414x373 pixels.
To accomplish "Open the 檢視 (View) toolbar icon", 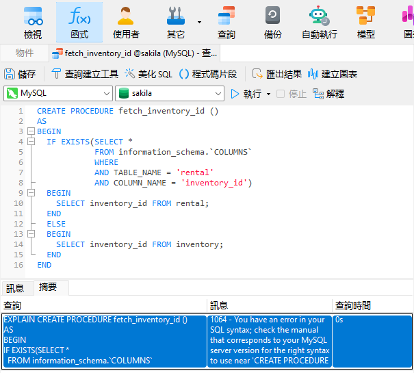I will 32,22.
